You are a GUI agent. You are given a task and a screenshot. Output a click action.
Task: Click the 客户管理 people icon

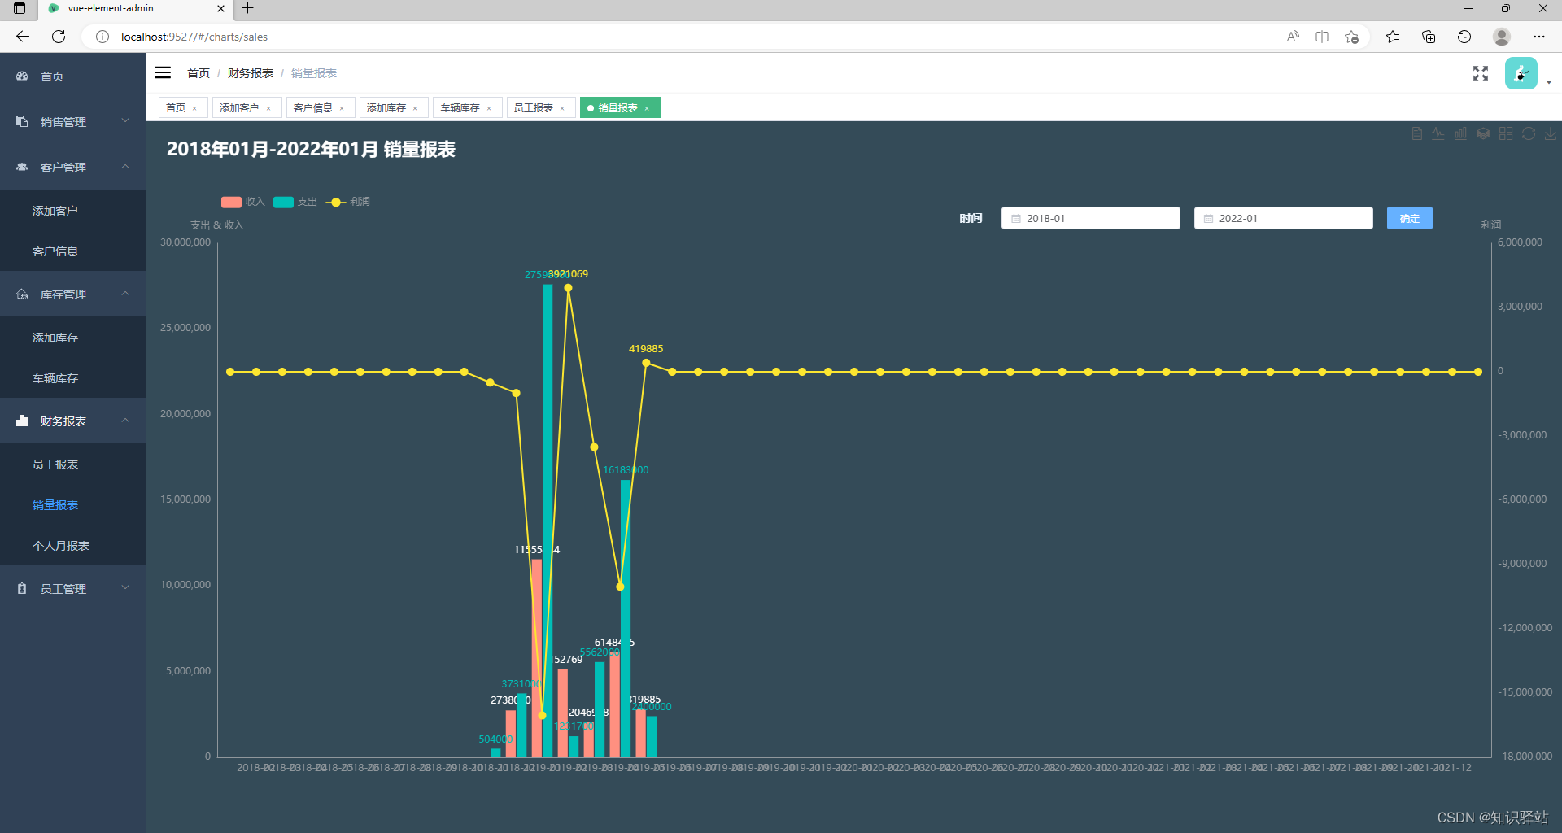tap(22, 167)
